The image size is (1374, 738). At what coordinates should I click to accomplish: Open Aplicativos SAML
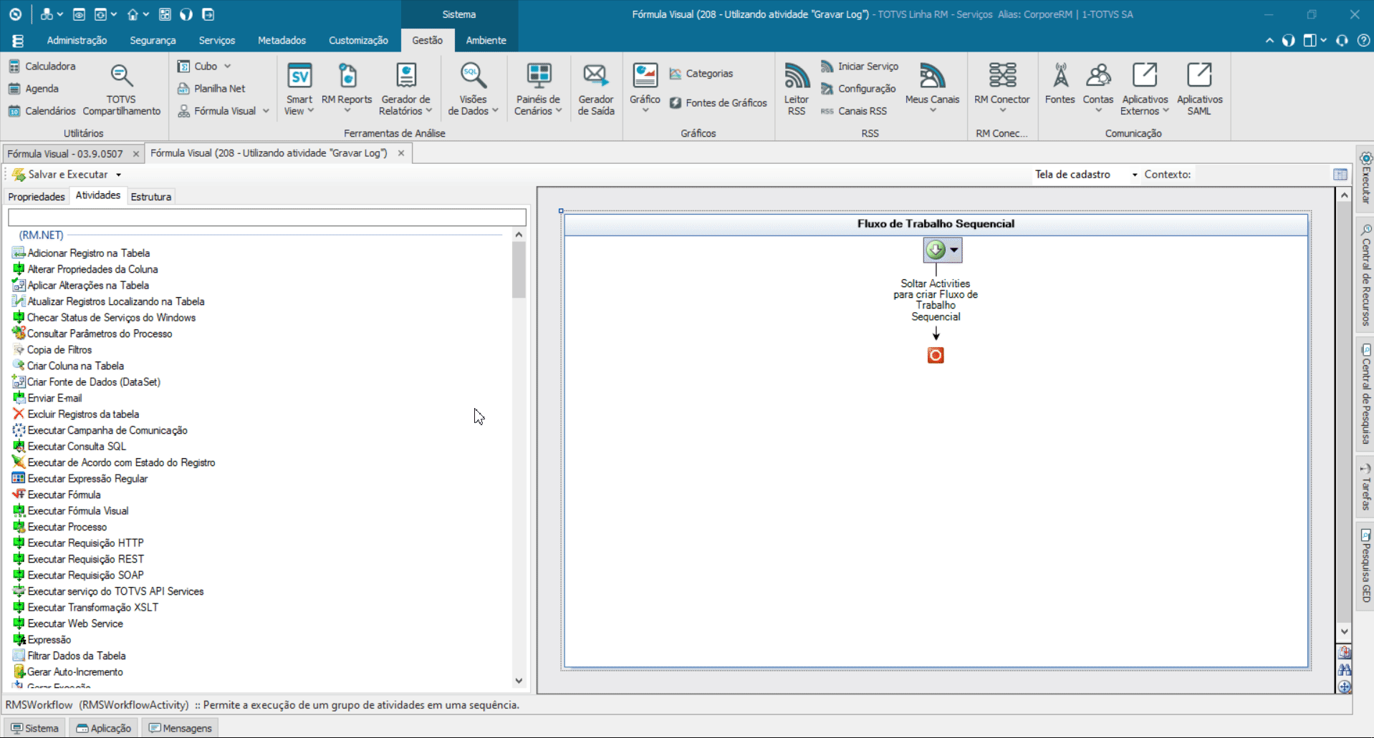click(x=1199, y=89)
